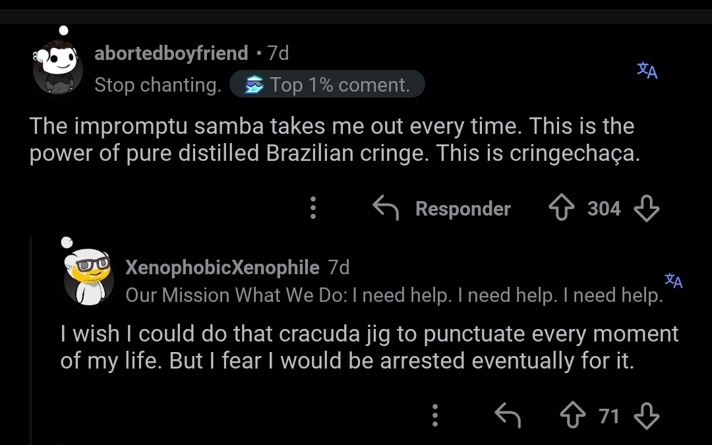712x445 pixels.
Task: Tap abortedboyfriend's avatar image
Action: [58, 68]
